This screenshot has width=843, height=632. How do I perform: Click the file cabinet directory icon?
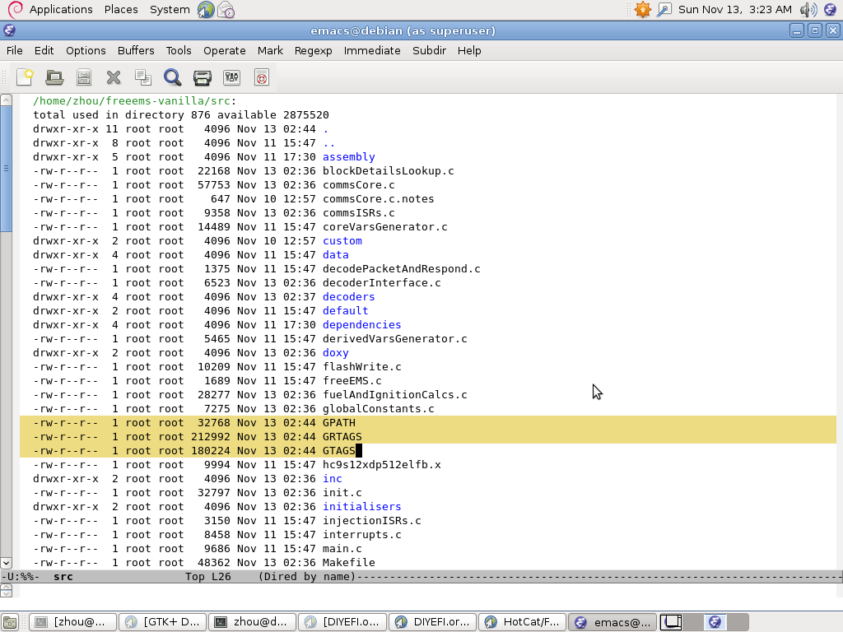tap(84, 77)
